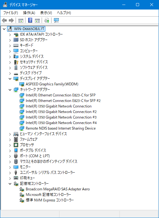159x218 pixels.
Task: Click the Forward arrow toolbar icon
Action: 11,21
